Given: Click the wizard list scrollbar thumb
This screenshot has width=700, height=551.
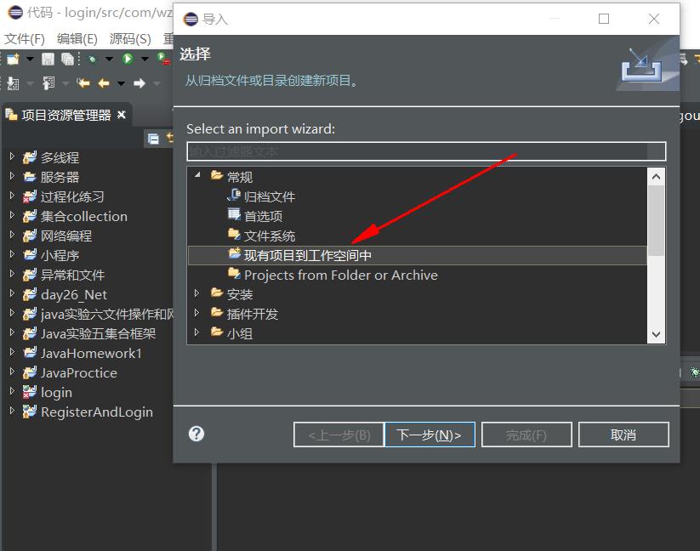Looking at the screenshot, I should click(x=656, y=221).
